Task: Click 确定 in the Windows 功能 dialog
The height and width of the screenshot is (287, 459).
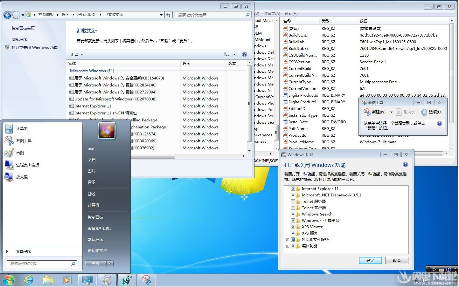Action: (x=370, y=260)
